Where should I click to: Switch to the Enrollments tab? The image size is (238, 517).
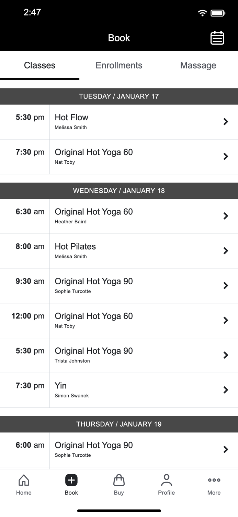[x=119, y=65]
